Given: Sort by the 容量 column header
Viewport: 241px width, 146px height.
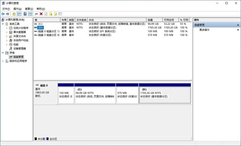Looking at the screenshot, I should tap(155, 20).
